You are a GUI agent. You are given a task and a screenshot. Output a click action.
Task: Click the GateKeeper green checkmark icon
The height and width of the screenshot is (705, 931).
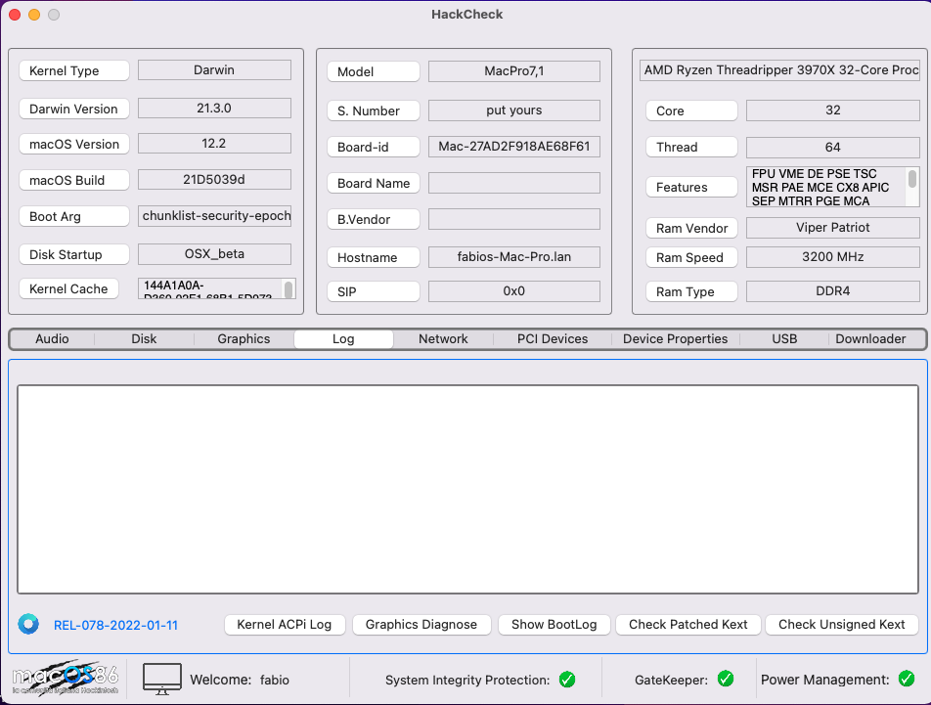(726, 679)
